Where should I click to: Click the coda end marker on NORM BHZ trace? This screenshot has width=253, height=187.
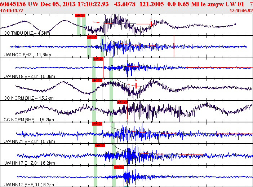click(136, 86)
